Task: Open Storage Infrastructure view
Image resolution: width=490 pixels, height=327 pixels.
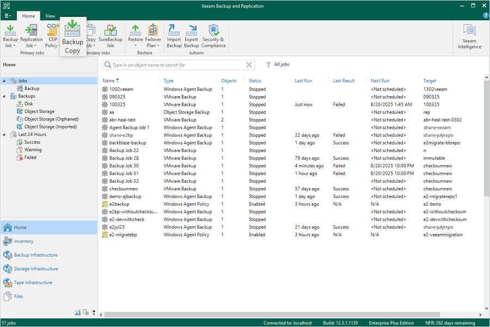Action: [x=49, y=269]
